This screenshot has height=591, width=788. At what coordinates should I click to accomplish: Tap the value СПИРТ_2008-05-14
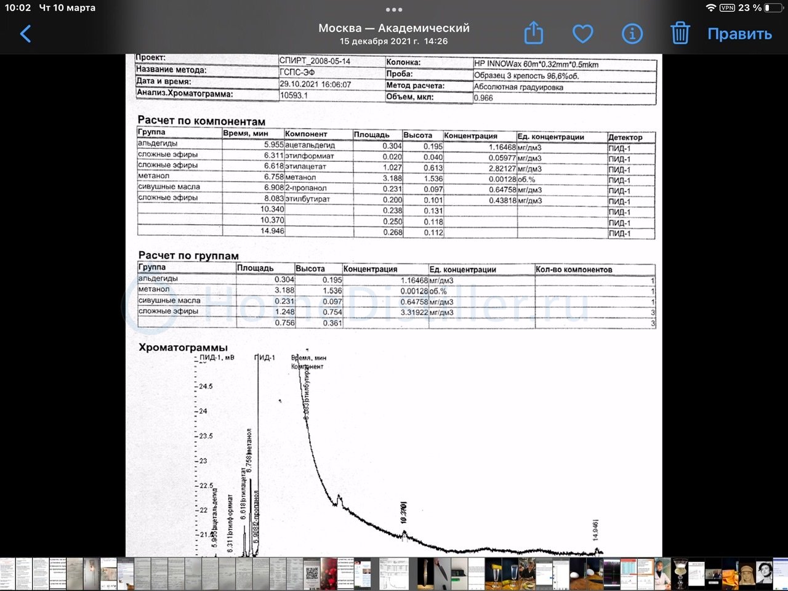coord(315,61)
